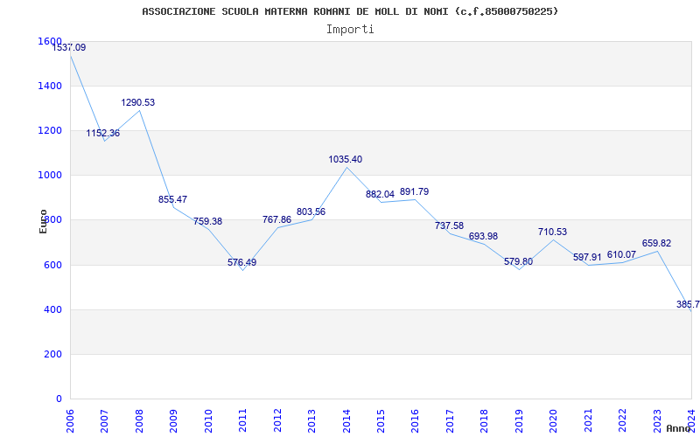Select the 767.86 data label
Viewport: 700px width, 437px height.
coord(276,219)
